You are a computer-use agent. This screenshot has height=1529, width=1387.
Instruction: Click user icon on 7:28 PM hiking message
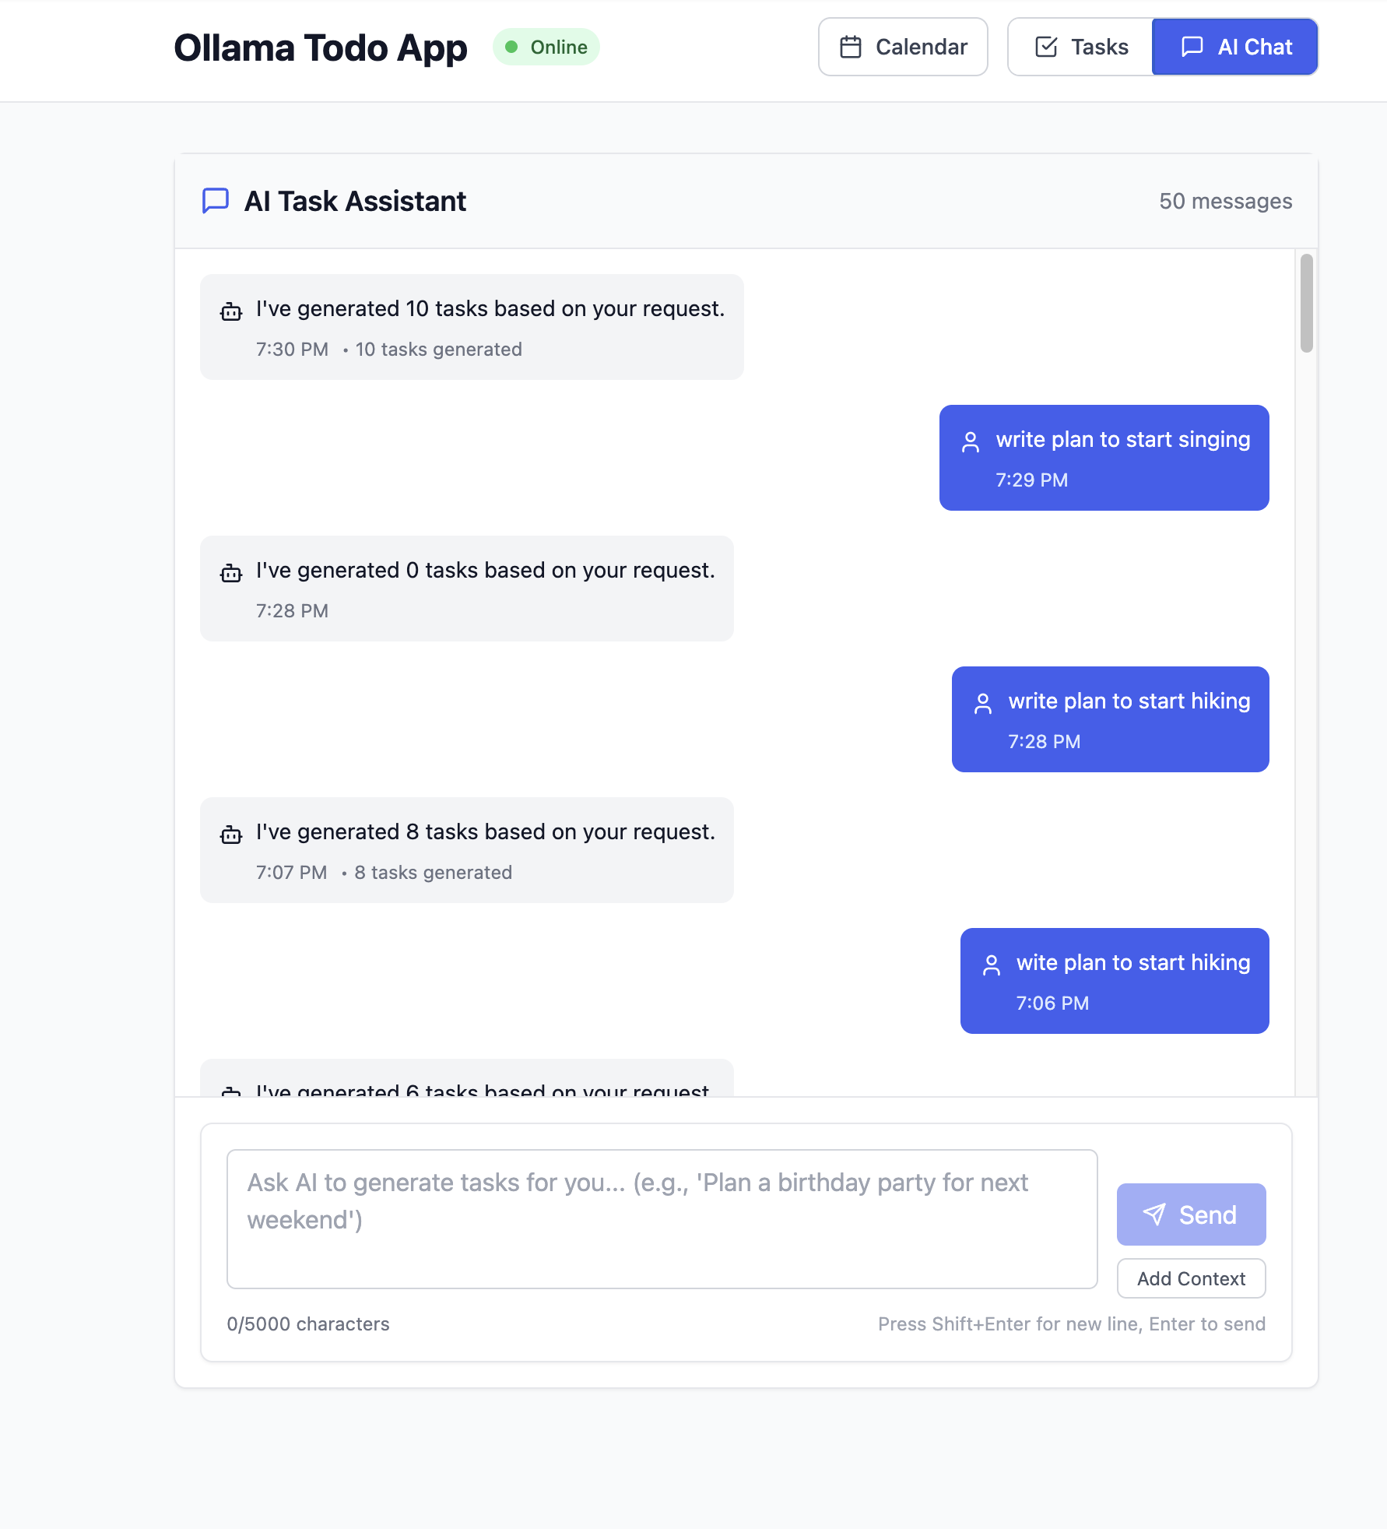point(983,704)
